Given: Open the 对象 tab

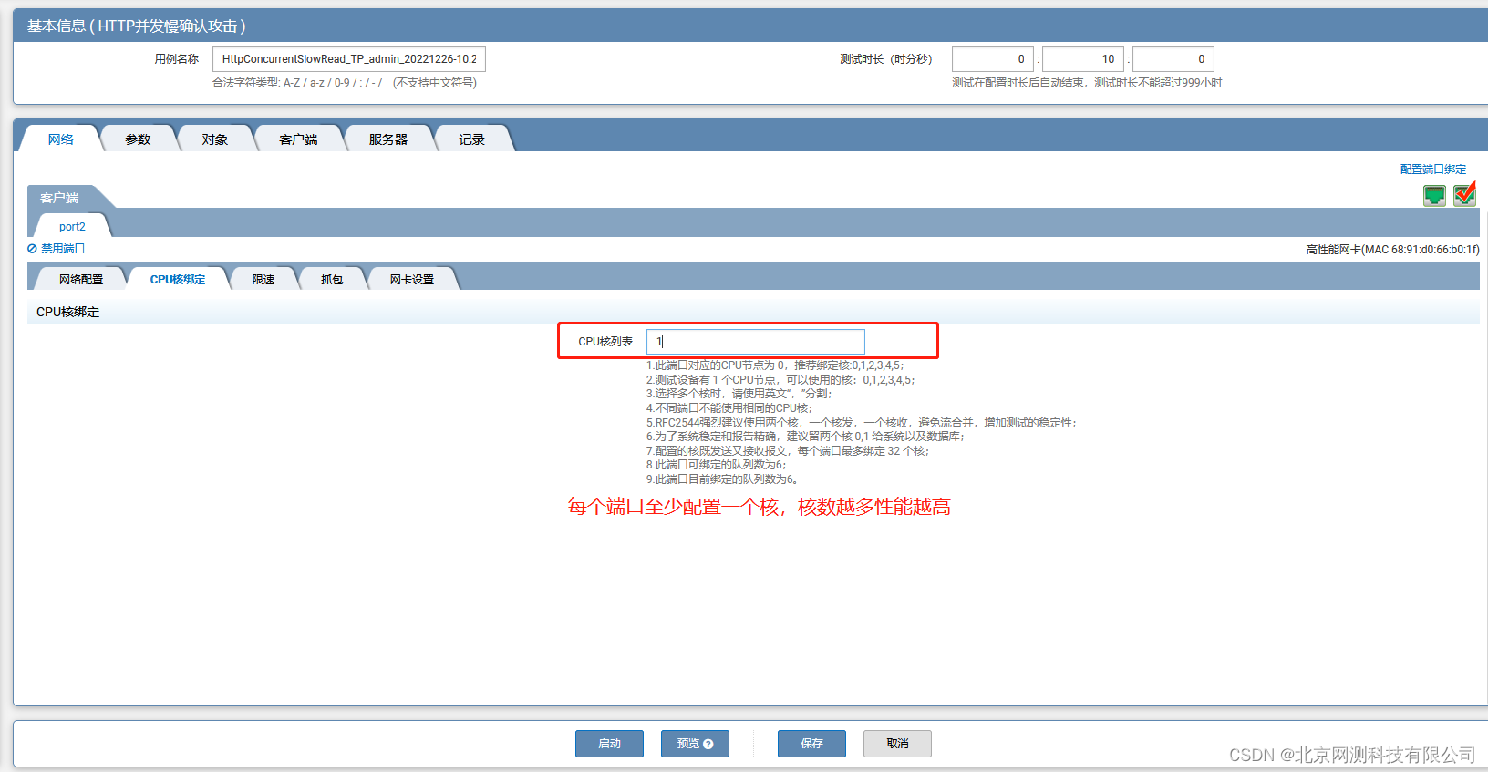Looking at the screenshot, I should click(x=215, y=139).
